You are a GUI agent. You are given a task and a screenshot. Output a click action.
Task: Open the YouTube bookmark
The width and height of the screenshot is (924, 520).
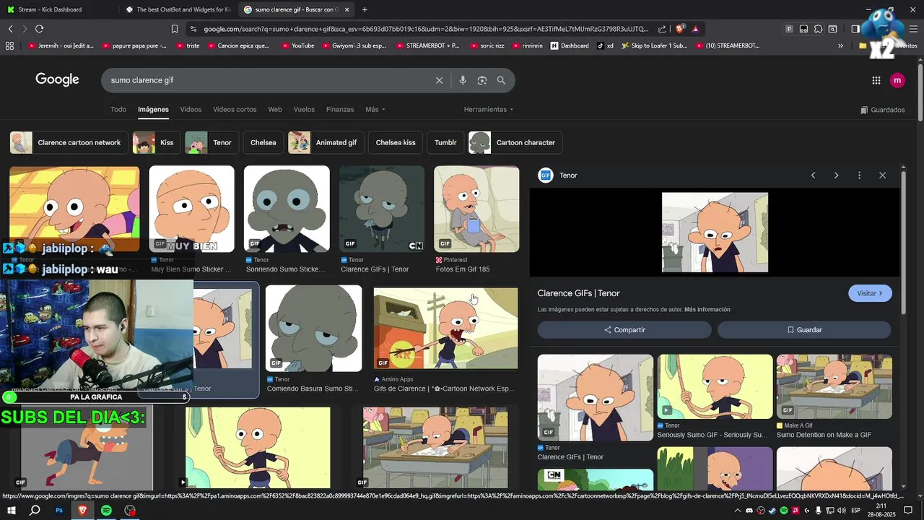click(297, 45)
